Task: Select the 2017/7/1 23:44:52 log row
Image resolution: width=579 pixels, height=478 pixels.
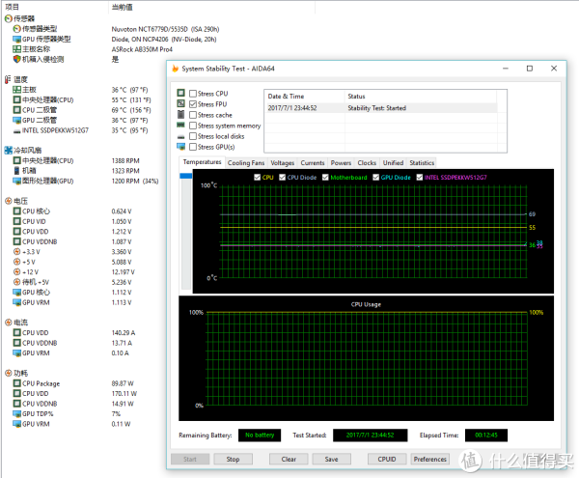Action: point(382,108)
